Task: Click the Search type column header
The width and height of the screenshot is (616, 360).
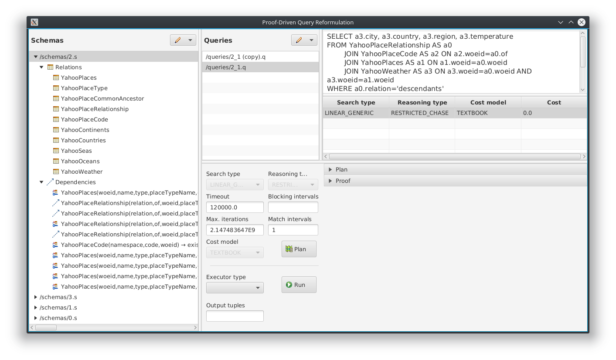Action: (356, 102)
